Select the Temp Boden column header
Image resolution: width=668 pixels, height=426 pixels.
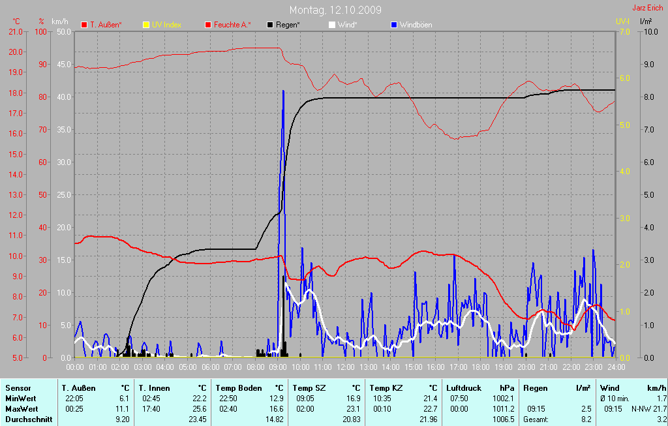click(x=239, y=388)
